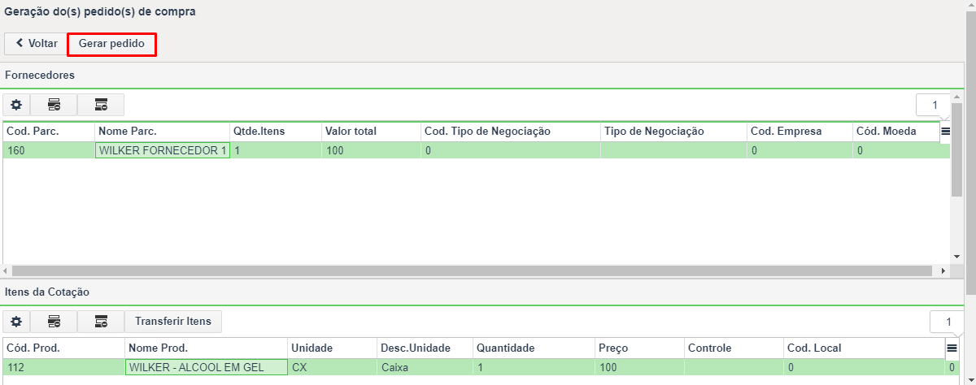Select WILKER - ALCOOL EM GEL cell
Image resolution: width=976 pixels, height=385 pixels.
click(207, 367)
